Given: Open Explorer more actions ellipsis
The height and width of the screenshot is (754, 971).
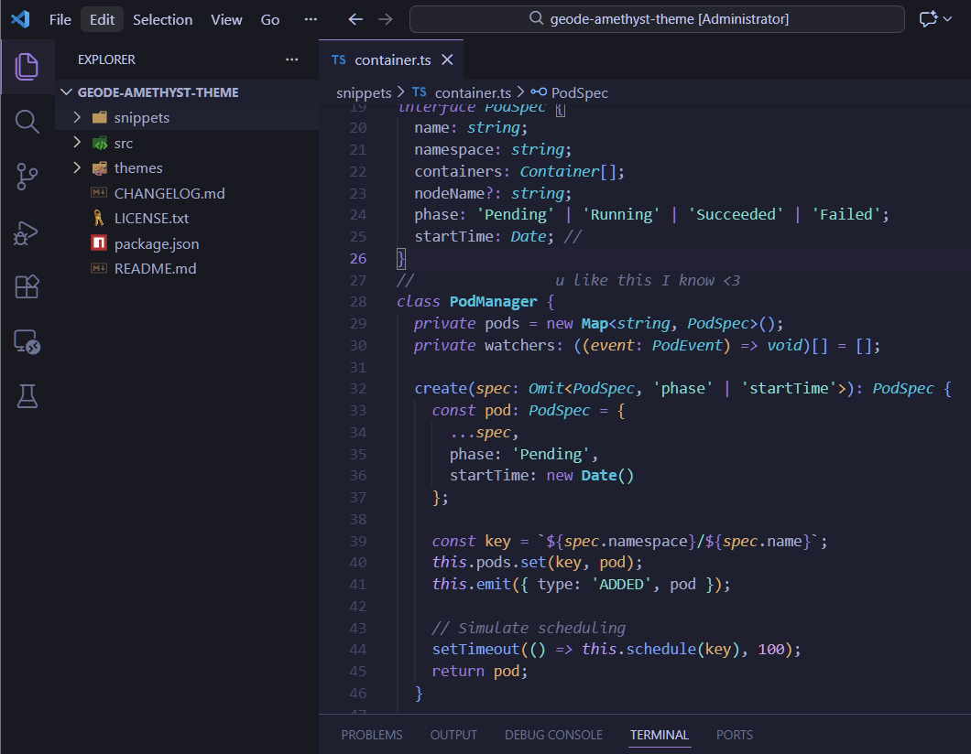Looking at the screenshot, I should [291, 59].
